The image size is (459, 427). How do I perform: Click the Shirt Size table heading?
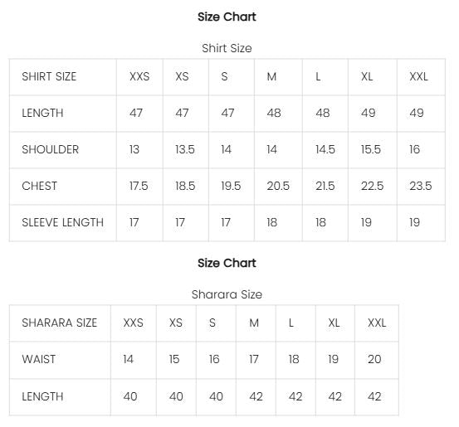(227, 48)
